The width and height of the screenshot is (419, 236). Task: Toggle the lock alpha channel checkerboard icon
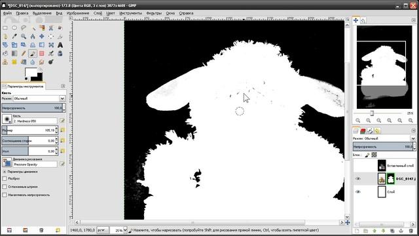point(374,155)
